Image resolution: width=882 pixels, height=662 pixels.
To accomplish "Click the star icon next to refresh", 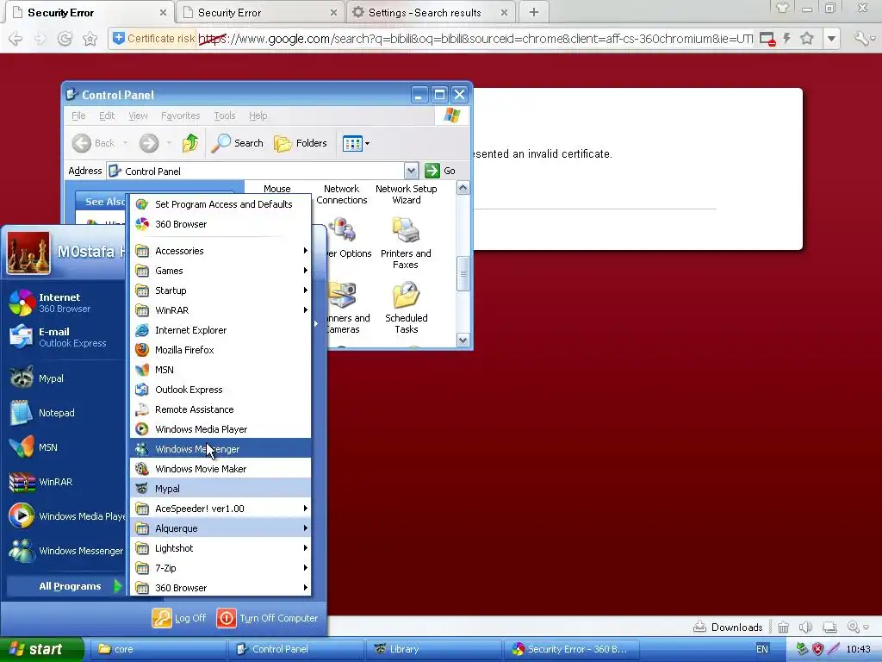I will [90, 38].
